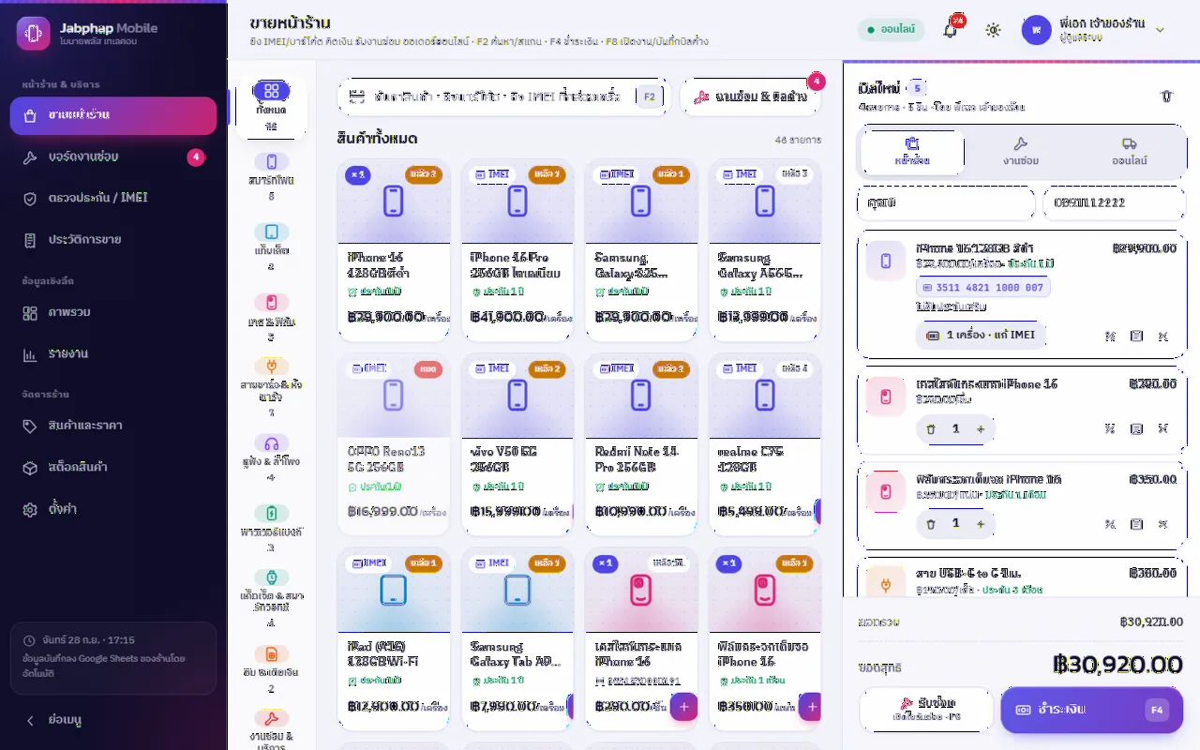Filter by the power bank category
Viewport: 1200px width, 750px height.
click(x=271, y=528)
